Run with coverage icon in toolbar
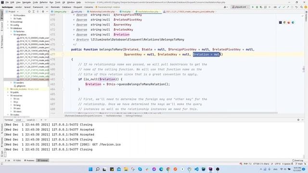 [x=261, y=7]
